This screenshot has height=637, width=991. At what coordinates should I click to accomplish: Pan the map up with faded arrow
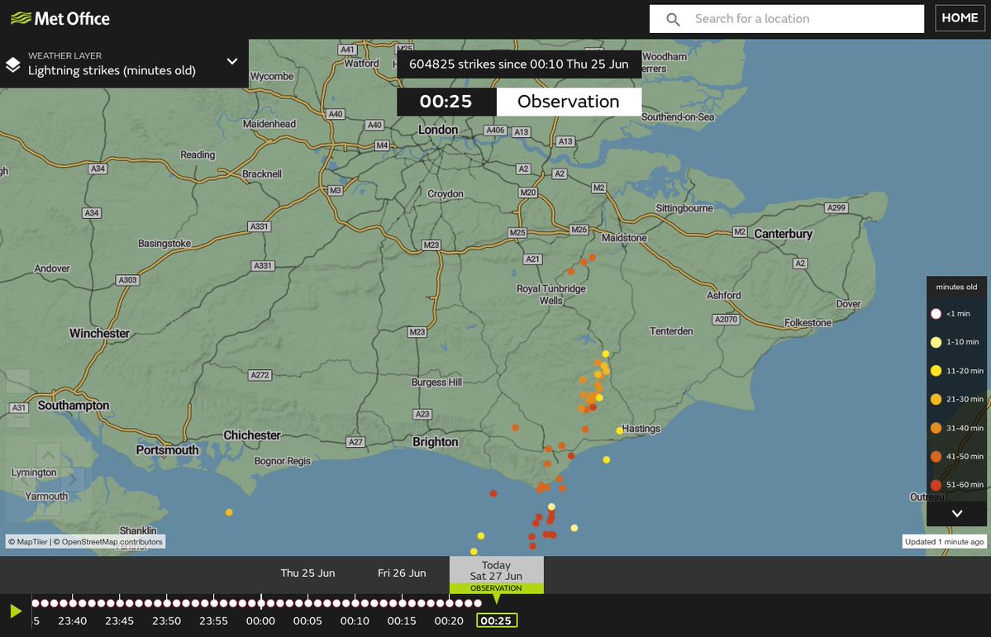click(49, 455)
